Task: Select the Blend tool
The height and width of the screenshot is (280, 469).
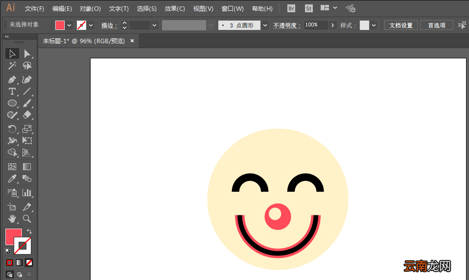Action: pyautogui.click(x=27, y=179)
